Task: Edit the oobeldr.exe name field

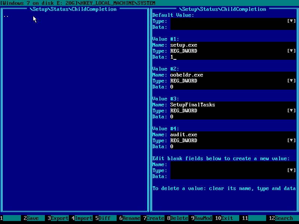Action: pos(233,75)
